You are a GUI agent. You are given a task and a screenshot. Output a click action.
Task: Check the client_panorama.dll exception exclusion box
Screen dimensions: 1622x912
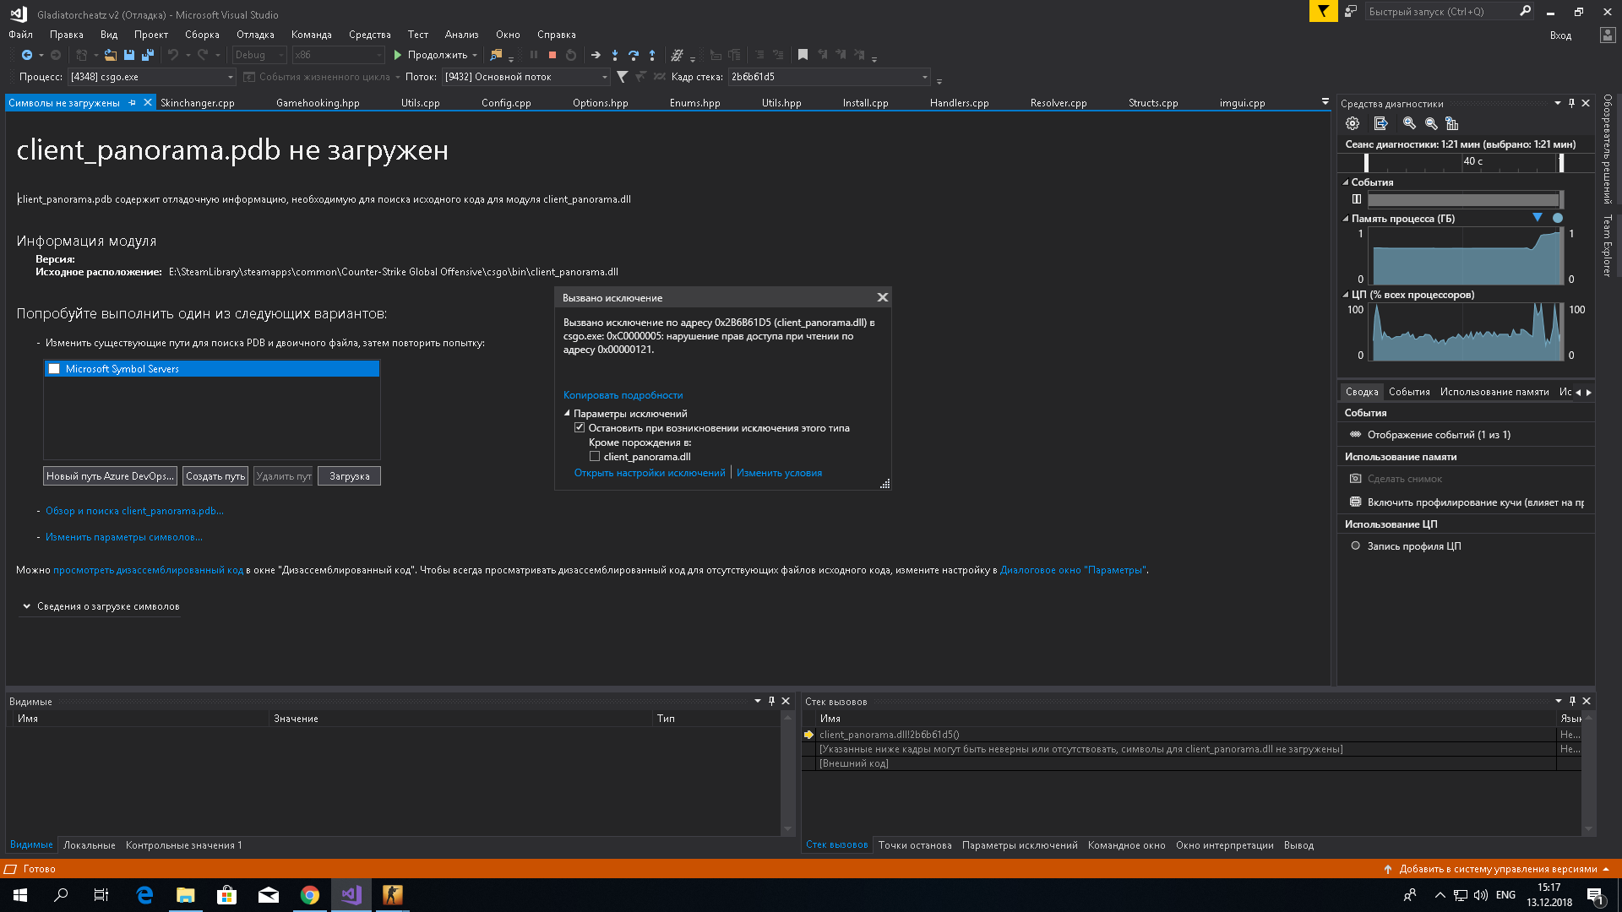click(595, 457)
